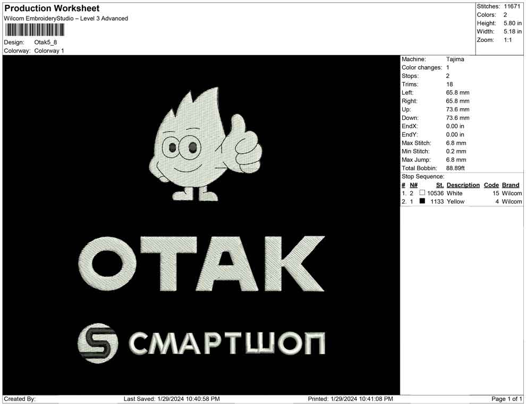Click the Description column header
Viewport: 526px width, 404px height.
click(463, 185)
